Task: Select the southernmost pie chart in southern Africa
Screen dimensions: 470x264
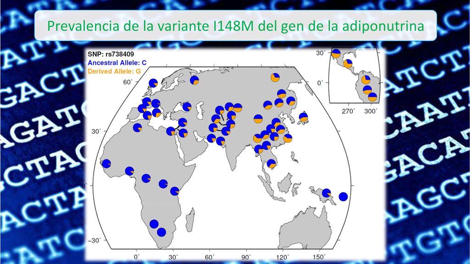Action: coord(161,232)
